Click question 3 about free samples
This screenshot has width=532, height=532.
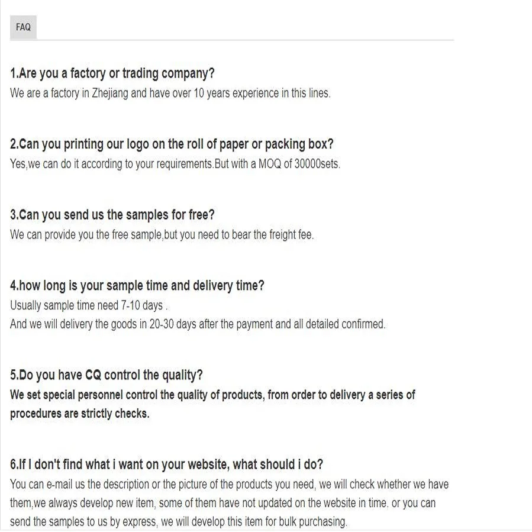112,214
